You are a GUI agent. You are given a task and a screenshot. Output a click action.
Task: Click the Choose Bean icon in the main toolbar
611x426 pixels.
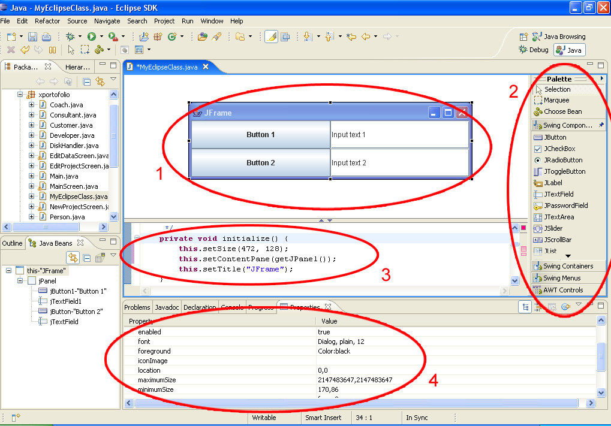tap(99, 50)
